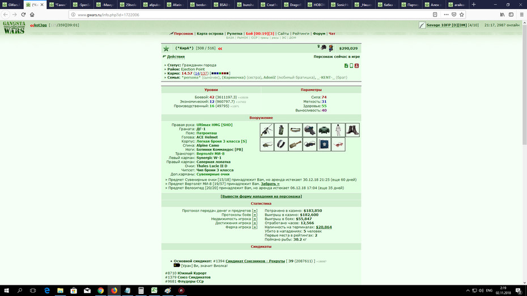Open Chrome from the taskbar

click(100, 290)
